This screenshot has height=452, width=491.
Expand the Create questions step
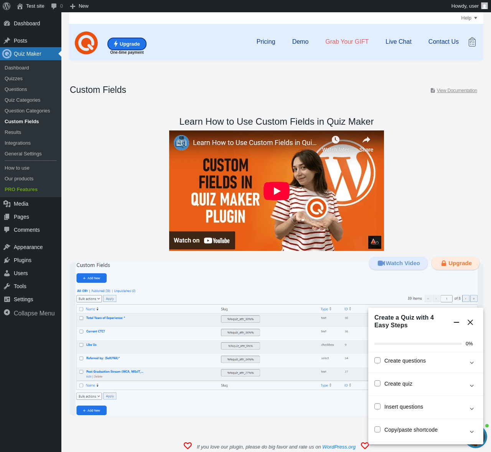[472, 363]
